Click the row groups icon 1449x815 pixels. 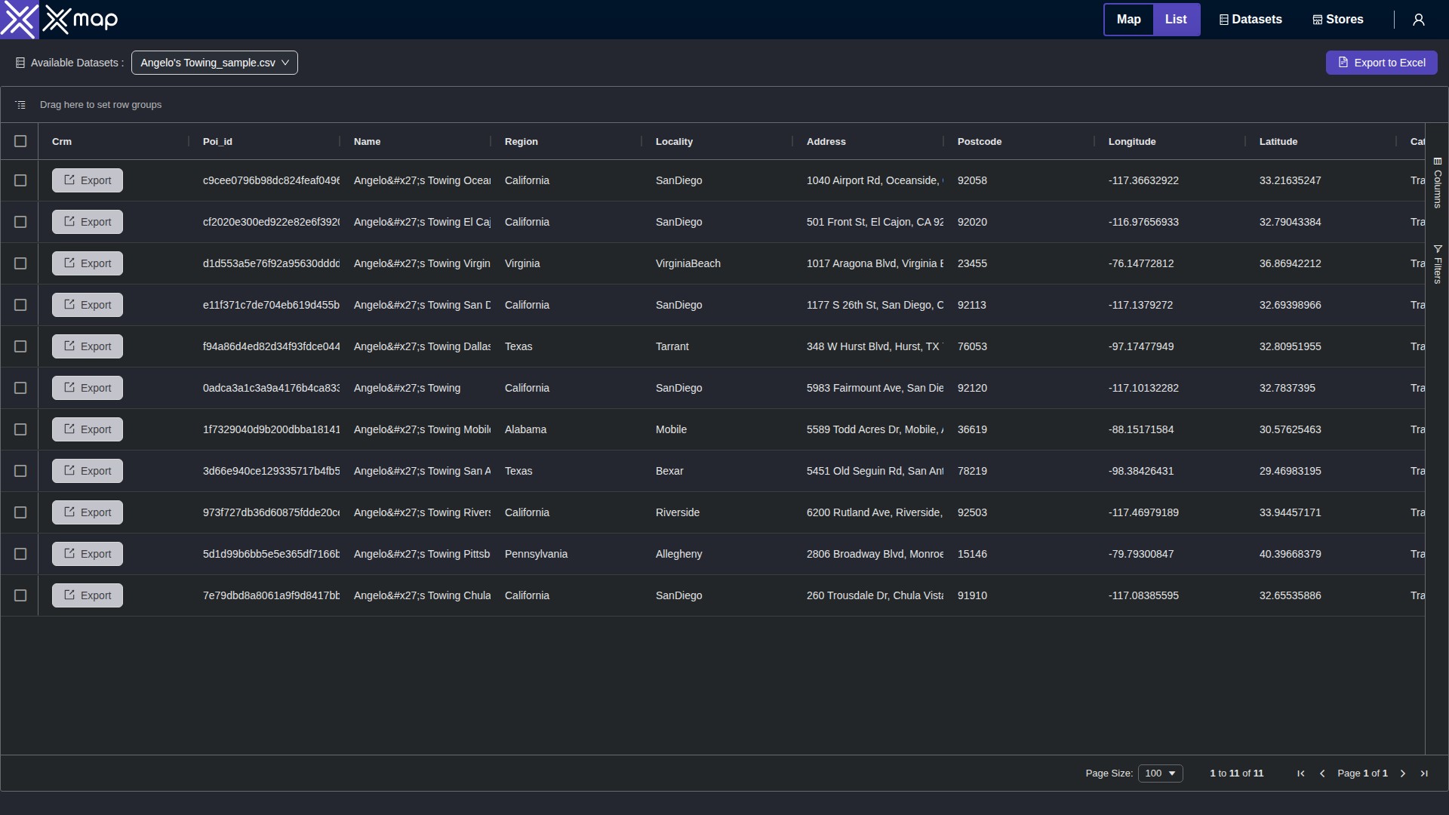(20, 104)
